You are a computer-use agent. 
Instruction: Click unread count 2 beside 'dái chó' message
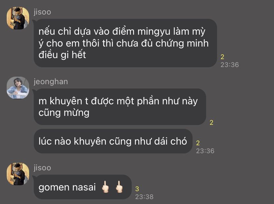point(198,143)
